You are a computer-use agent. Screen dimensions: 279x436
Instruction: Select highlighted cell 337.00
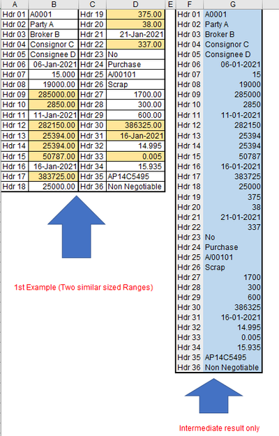135,45
